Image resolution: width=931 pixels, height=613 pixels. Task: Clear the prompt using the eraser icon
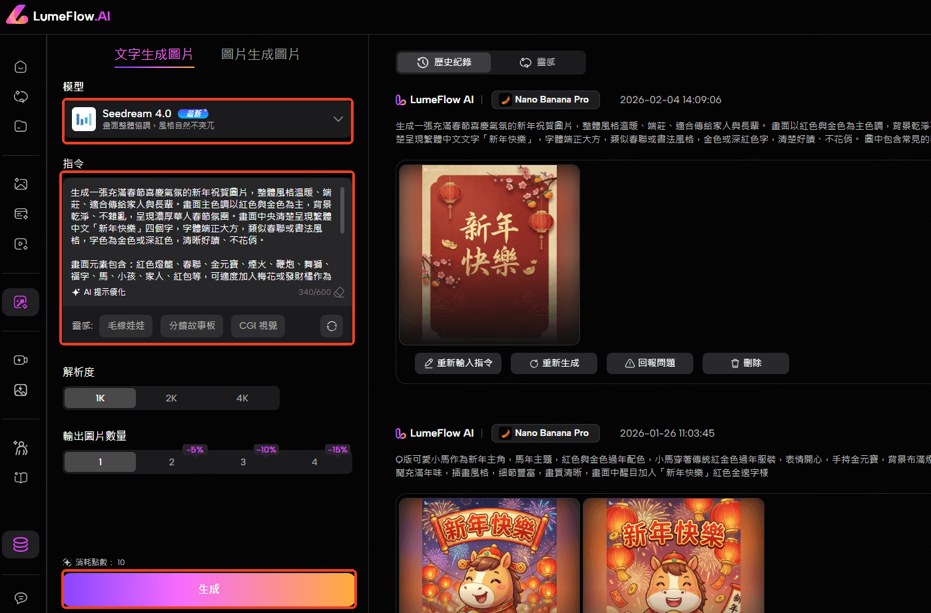339,292
